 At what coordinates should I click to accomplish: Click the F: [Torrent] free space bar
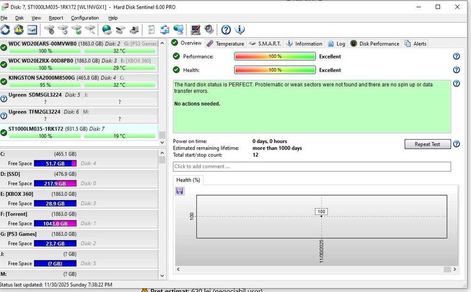pos(55,224)
